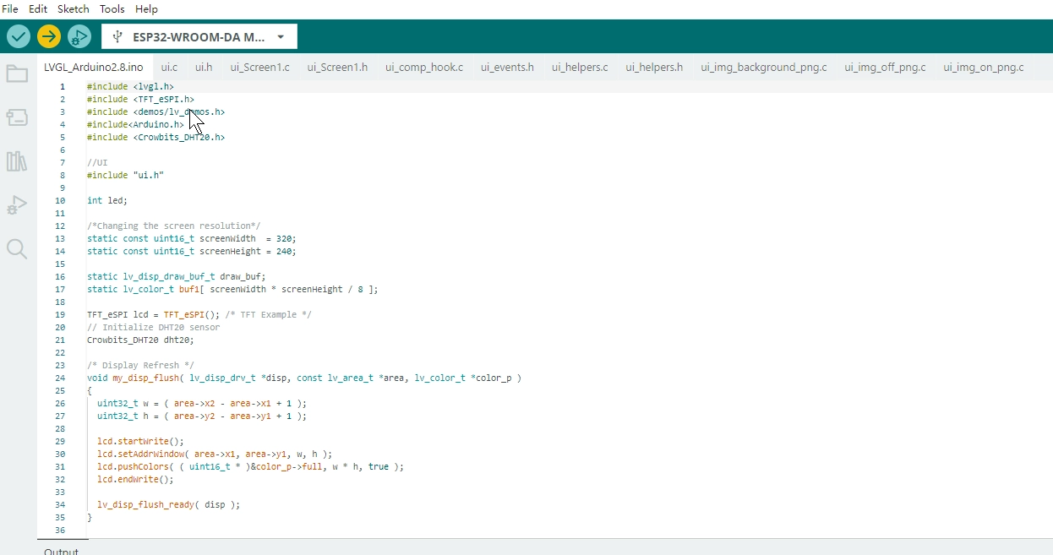
Task: Click the 'Crowbits_DHT20 dht20;' line
Action: pos(140,340)
